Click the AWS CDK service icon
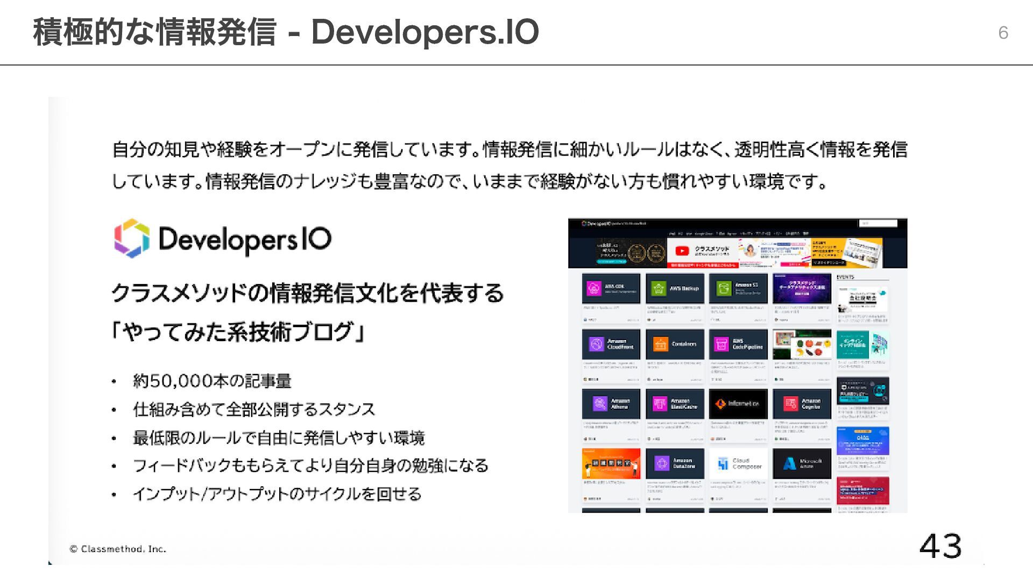The image size is (1033, 581). click(x=593, y=288)
